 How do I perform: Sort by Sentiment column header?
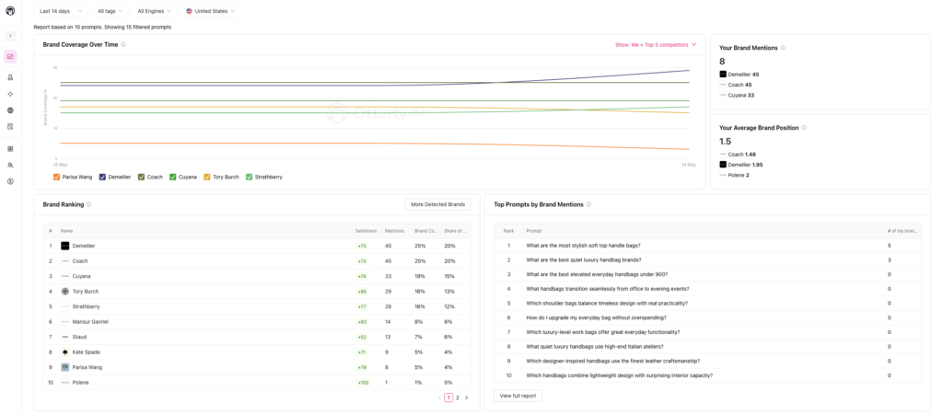[x=367, y=231]
